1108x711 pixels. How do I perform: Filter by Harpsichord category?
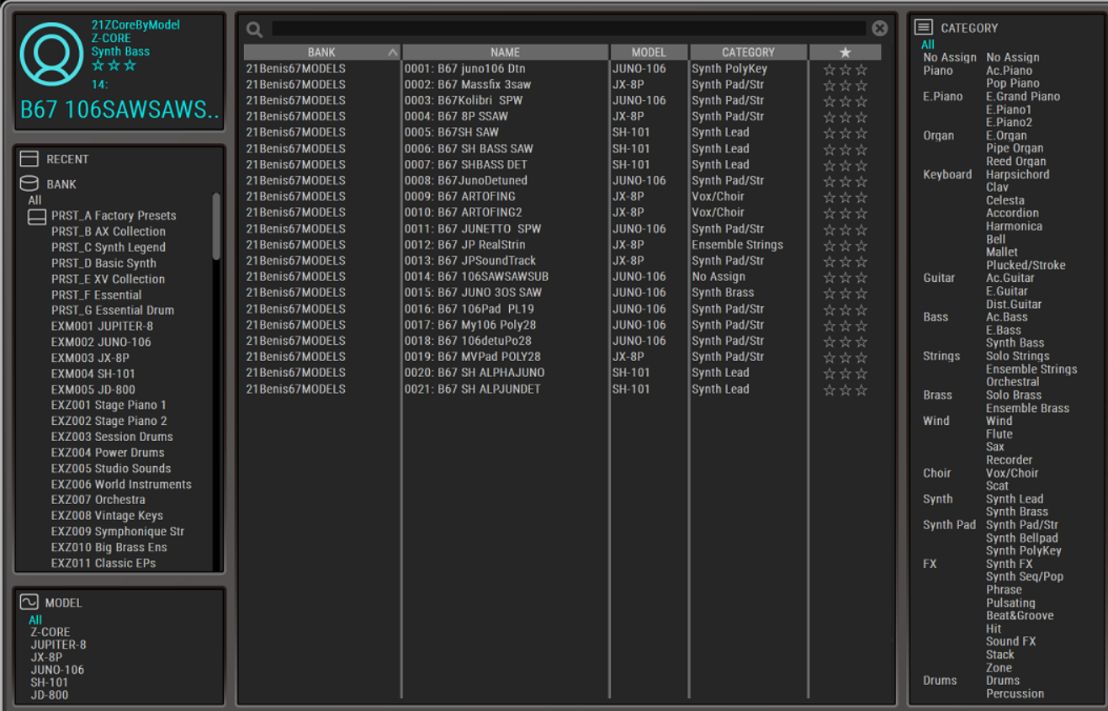coord(1017,174)
